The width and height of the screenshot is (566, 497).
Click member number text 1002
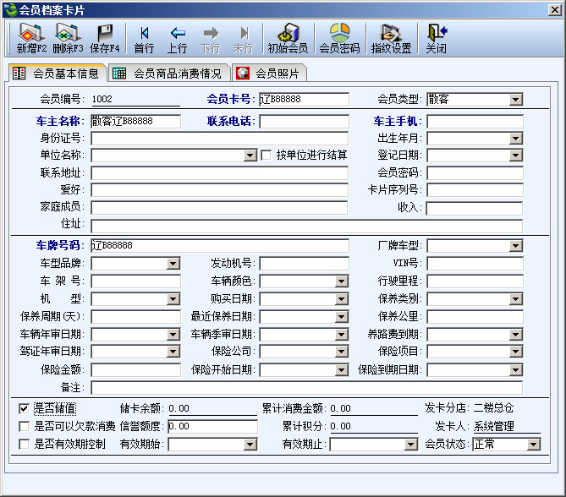point(102,99)
